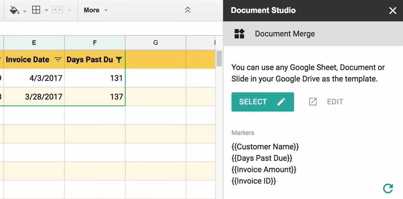The width and height of the screenshot is (403, 199).
Task: Toggle the Invoice Date column filter
Action: click(x=58, y=60)
